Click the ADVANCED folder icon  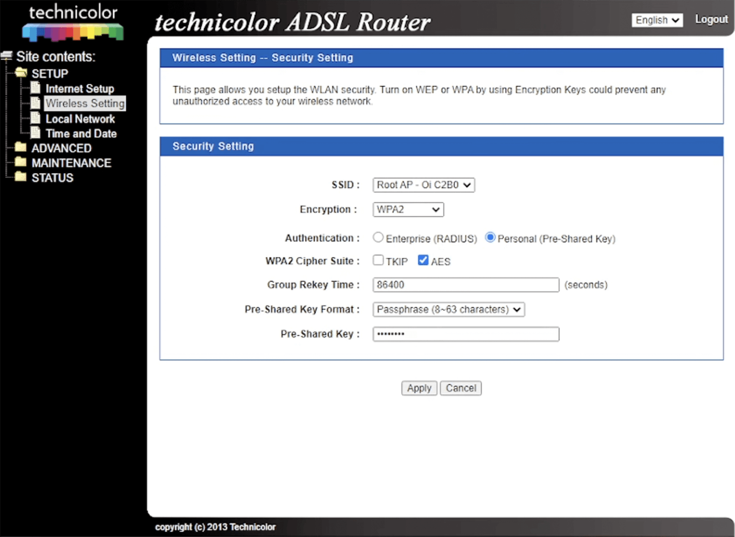pyautogui.click(x=21, y=147)
